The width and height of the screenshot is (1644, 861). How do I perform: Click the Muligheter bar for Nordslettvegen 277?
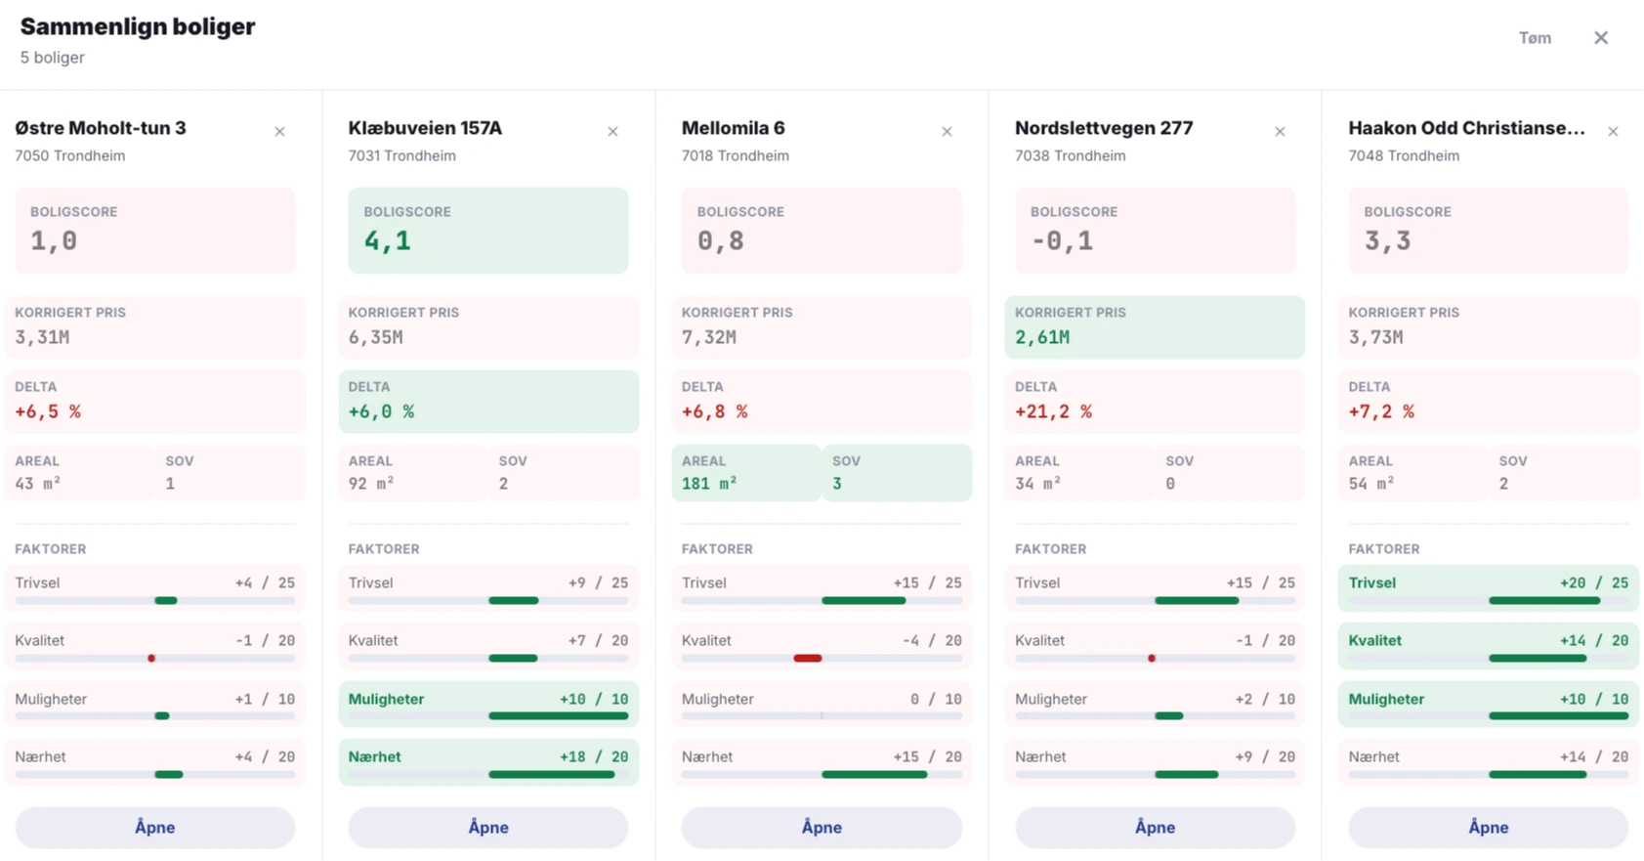[x=1155, y=716]
